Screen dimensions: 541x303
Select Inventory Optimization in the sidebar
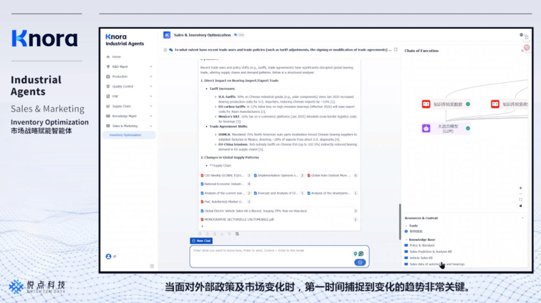point(125,135)
